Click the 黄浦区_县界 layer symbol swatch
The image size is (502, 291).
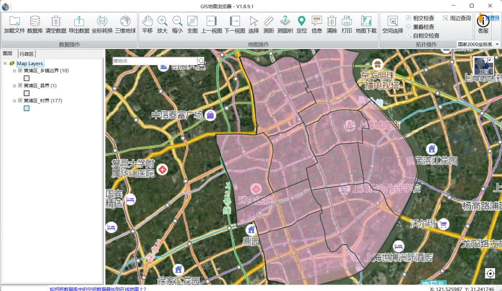tap(26, 93)
